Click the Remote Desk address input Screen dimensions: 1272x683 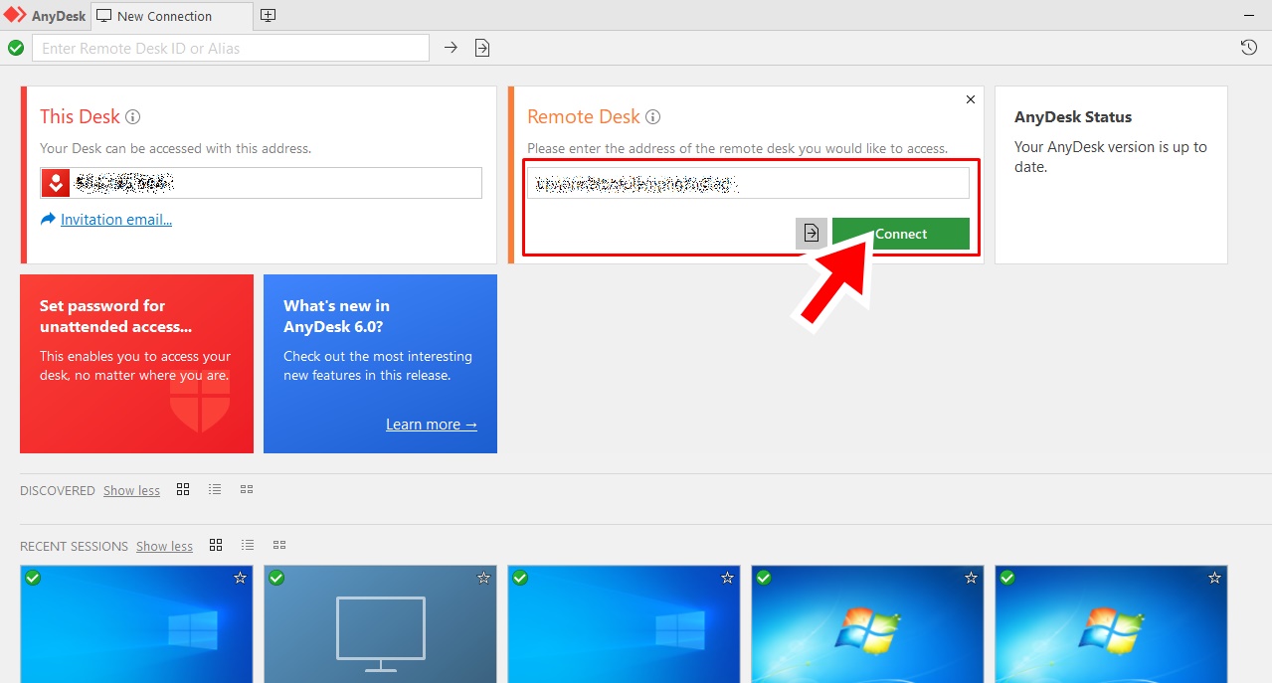(748, 183)
